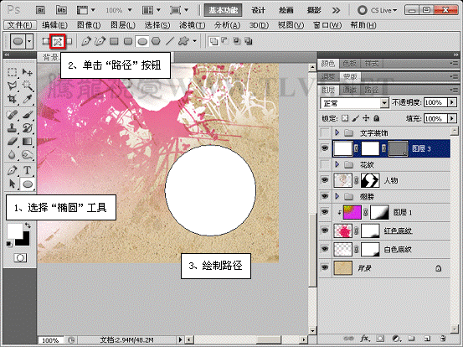
Task: Select the Healing Brush tool
Action: point(12,115)
